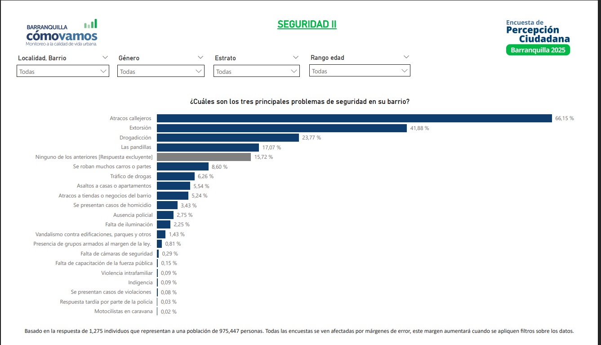
Task: Open the Rango edad Todas dropdown
Action: point(360,71)
